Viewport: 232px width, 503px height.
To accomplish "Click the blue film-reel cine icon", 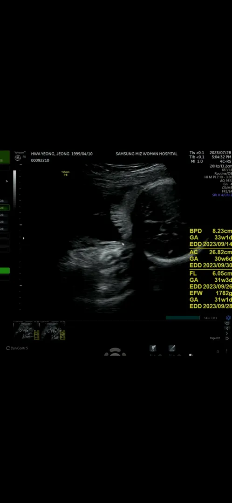I will (228, 318).
